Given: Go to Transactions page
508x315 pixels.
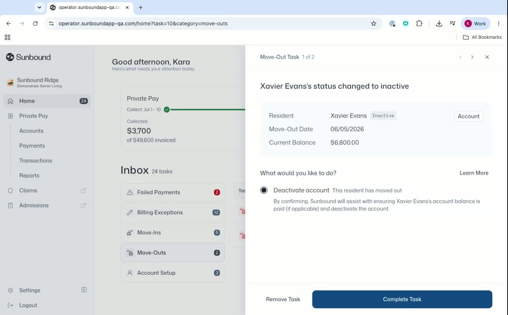Looking at the screenshot, I should tap(36, 160).
